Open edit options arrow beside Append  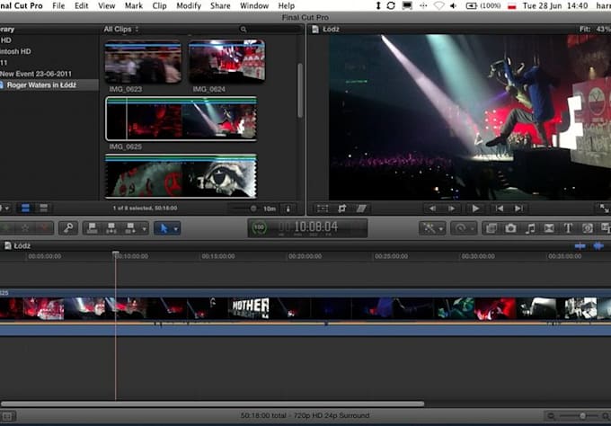144,228
